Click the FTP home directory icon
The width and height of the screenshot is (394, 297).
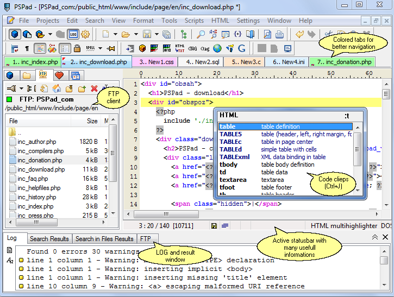(57, 89)
